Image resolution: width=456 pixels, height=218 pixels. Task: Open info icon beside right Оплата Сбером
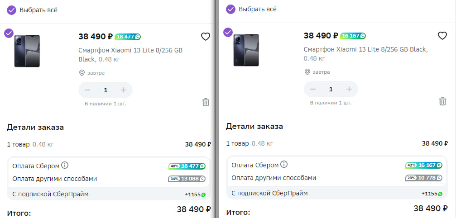click(284, 165)
